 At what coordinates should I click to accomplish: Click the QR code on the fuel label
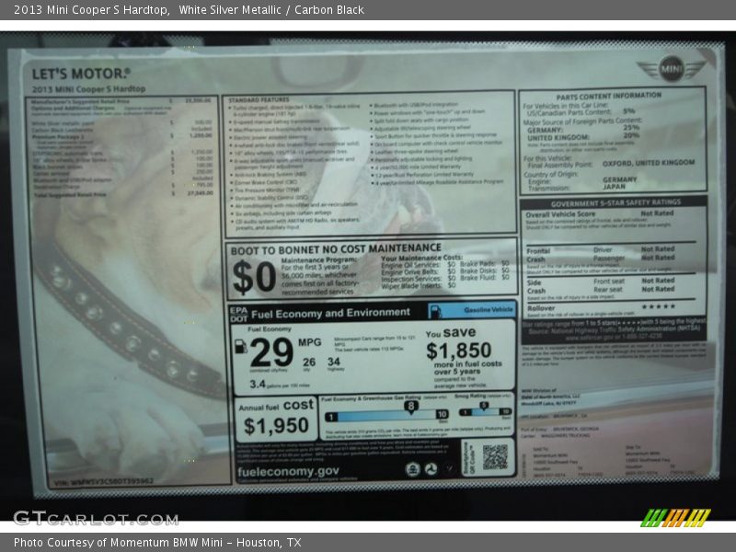coord(495,457)
